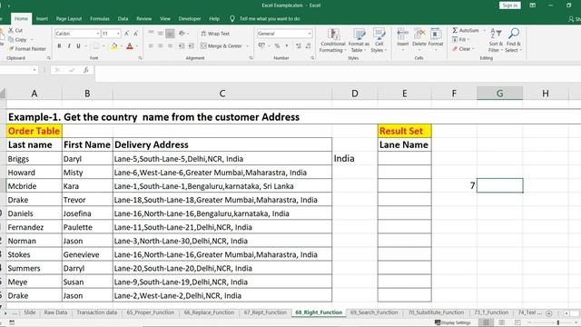Viewport: 581px width, 327px height.
Task: Open the Orientation text rotation tool
Action: (x=182, y=34)
